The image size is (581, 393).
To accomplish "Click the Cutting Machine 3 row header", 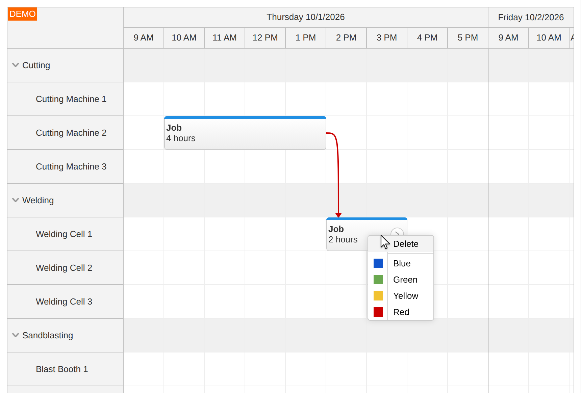I will coord(65,166).
